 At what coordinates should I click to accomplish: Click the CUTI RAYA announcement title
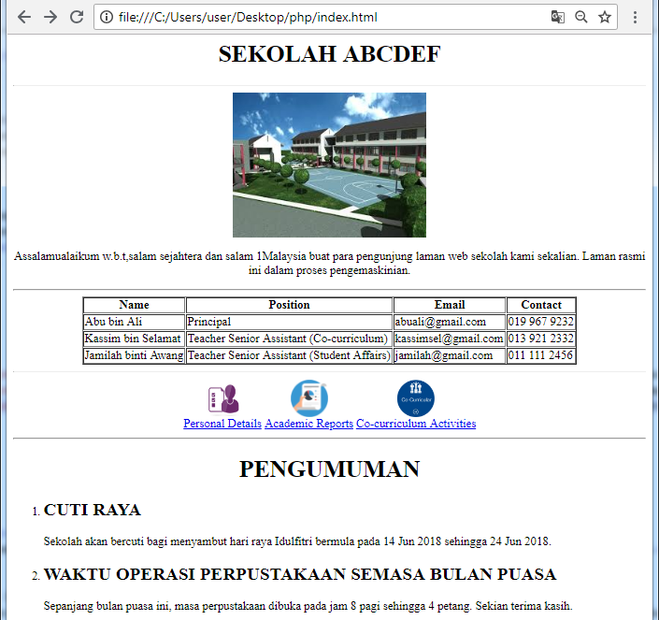(x=92, y=510)
